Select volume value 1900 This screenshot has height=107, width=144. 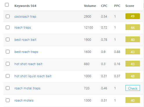tap(88, 40)
